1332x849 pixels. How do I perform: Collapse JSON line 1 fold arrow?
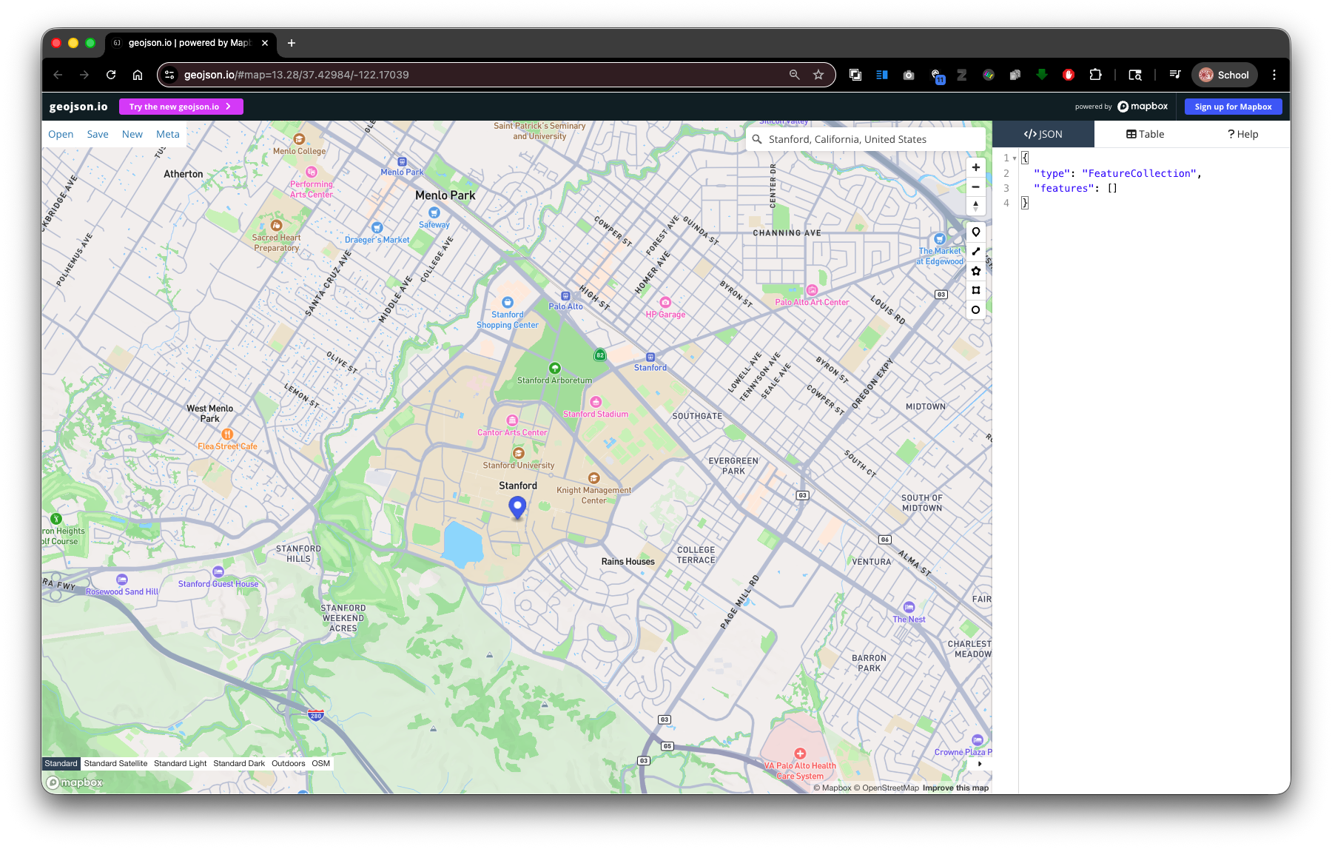click(x=1015, y=158)
